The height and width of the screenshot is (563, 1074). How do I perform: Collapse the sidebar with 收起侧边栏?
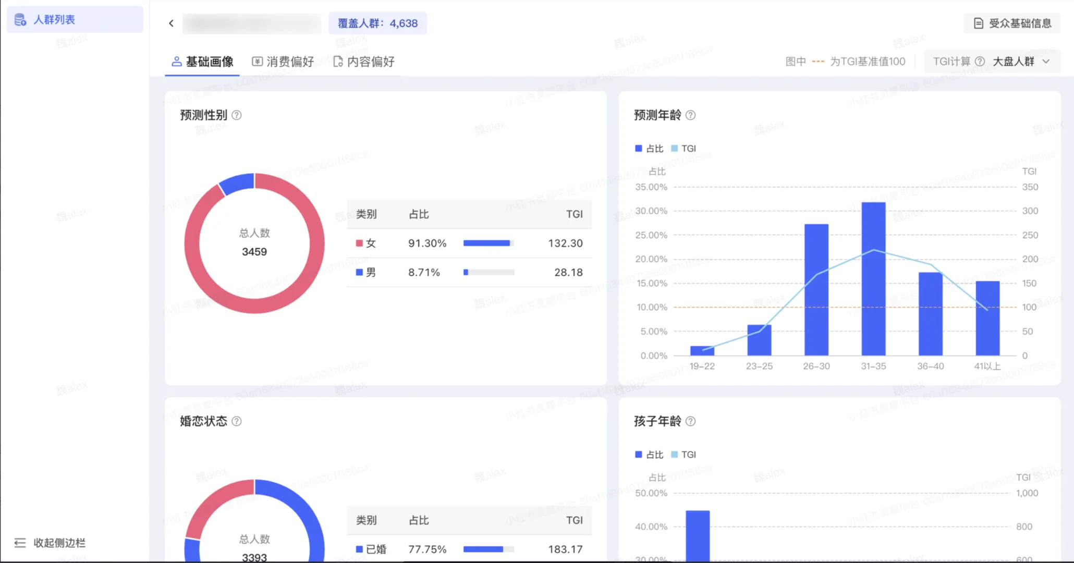(x=50, y=543)
